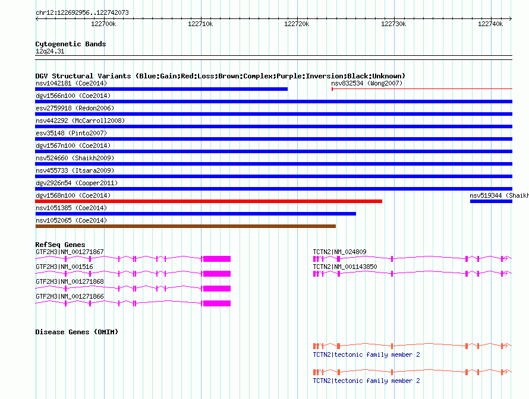Click the 122740k ruler position
This screenshot has height=399, width=529.
click(490, 24)
